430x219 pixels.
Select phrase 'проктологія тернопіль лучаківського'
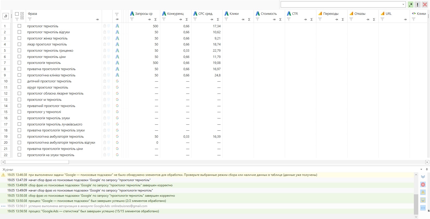pos(55,124)
